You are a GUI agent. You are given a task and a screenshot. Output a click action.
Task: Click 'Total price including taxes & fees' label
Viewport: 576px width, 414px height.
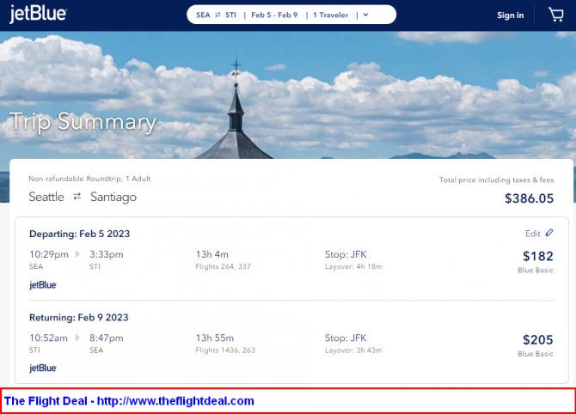pyautogui.click(x=496, y=180)
